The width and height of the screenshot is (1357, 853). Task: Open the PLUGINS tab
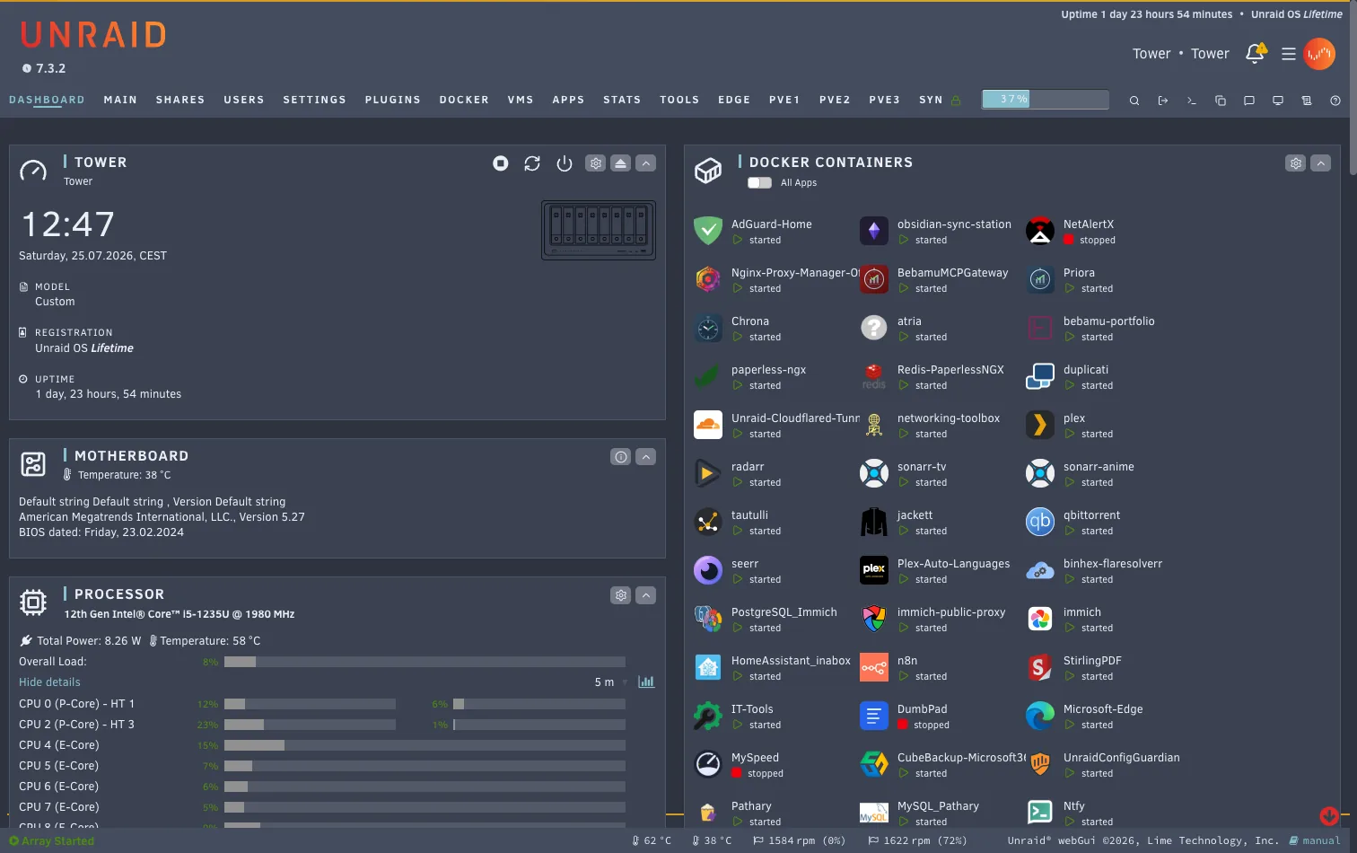point(393,100)
